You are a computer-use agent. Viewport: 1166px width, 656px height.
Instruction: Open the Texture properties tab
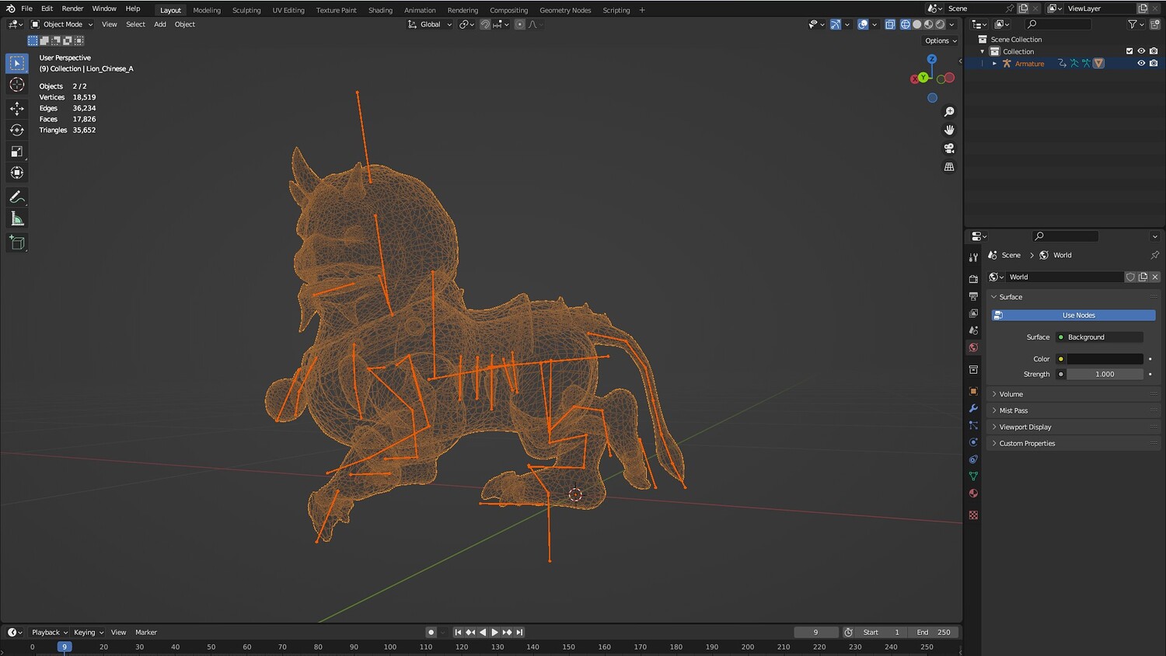click(973, 515)
